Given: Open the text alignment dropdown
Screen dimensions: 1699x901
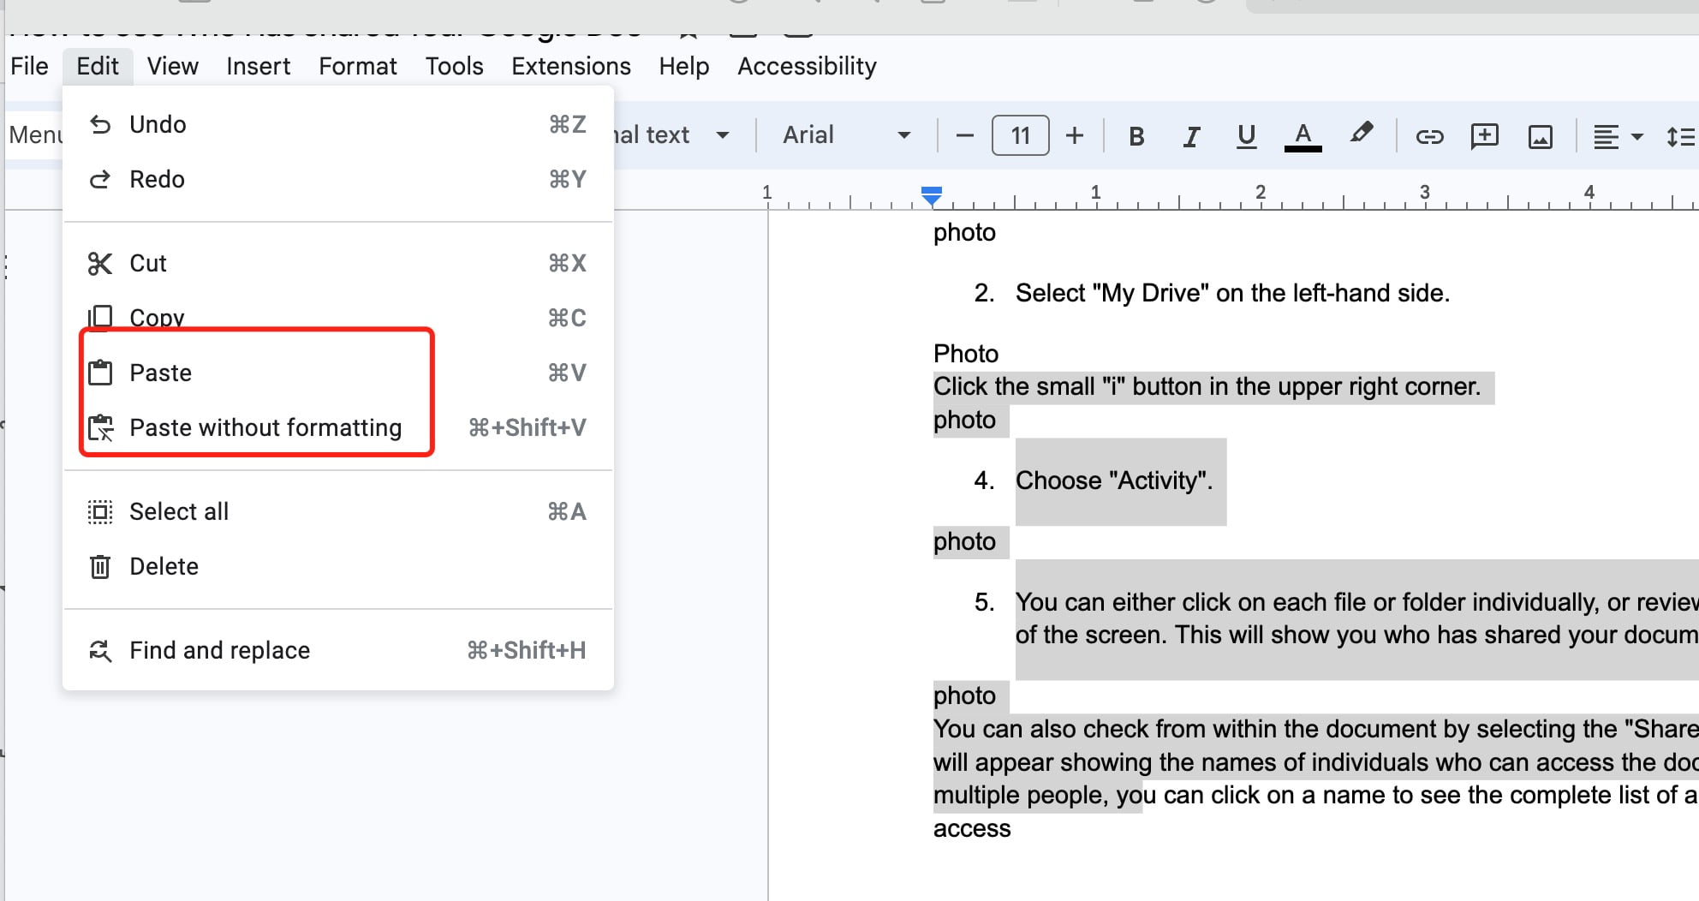Looking at the screenshot, I should pyautogui.click(x=1618, y=136).
